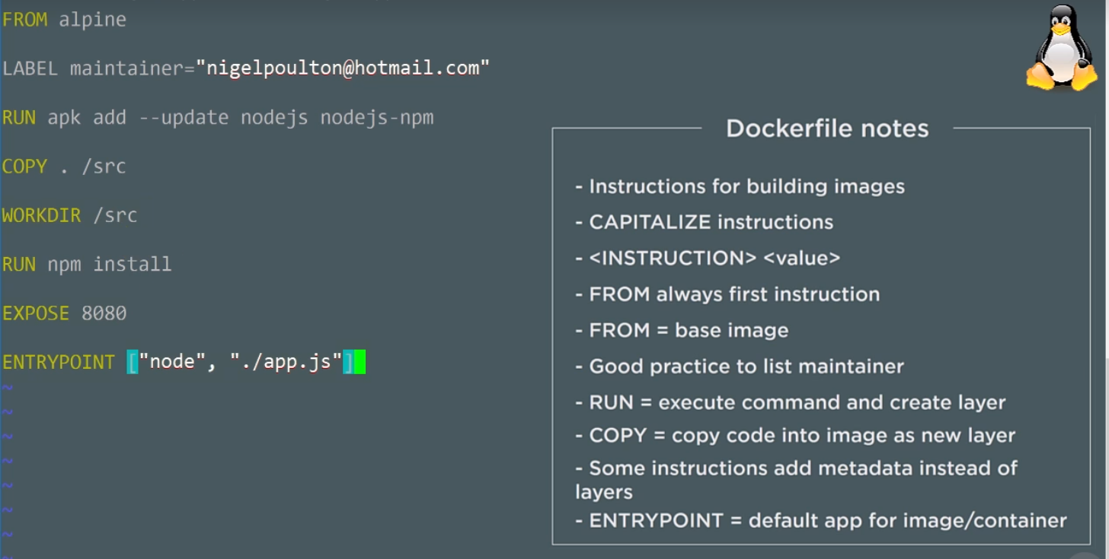Select the email nigelpoulton@hotmail.com string

click(x=344, y=68)
